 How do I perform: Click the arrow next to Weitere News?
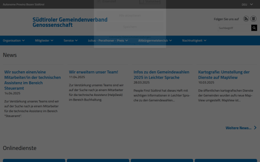pos(255,128)
